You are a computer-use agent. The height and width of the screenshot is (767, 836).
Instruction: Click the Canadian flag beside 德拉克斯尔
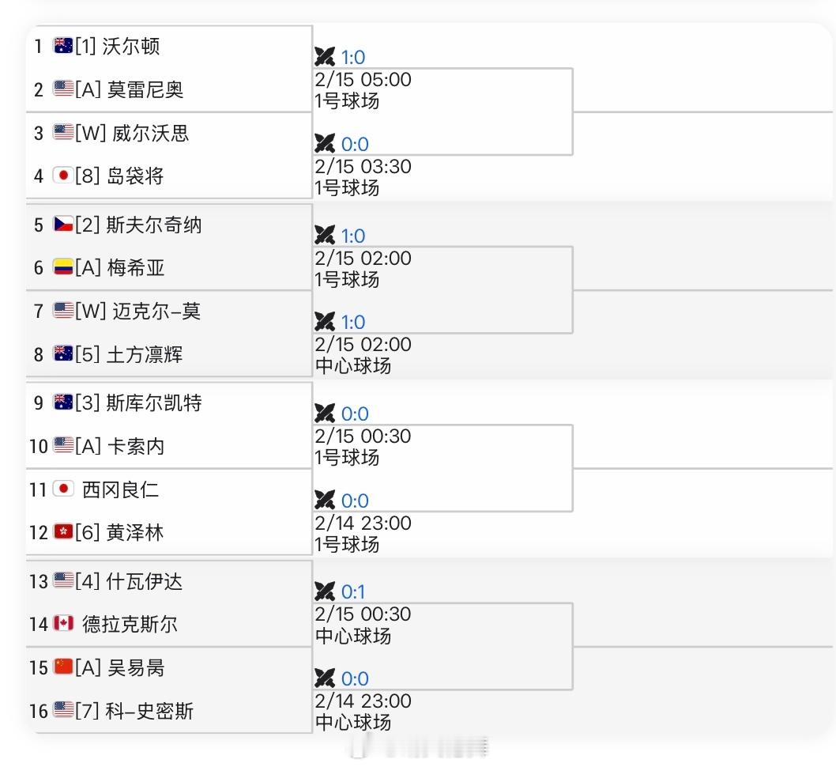coord(63,624)
